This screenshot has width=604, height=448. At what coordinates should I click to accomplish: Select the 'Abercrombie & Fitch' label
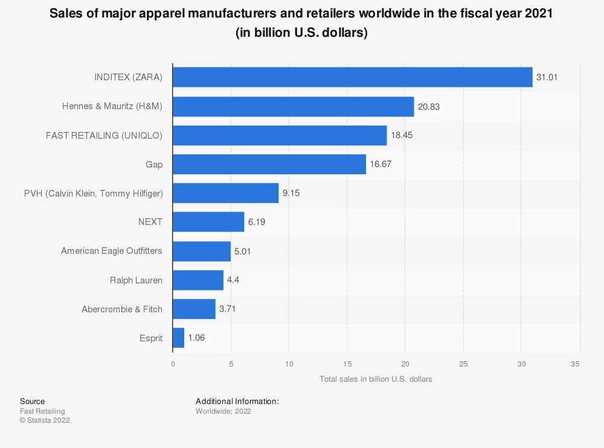coord(122,309)
